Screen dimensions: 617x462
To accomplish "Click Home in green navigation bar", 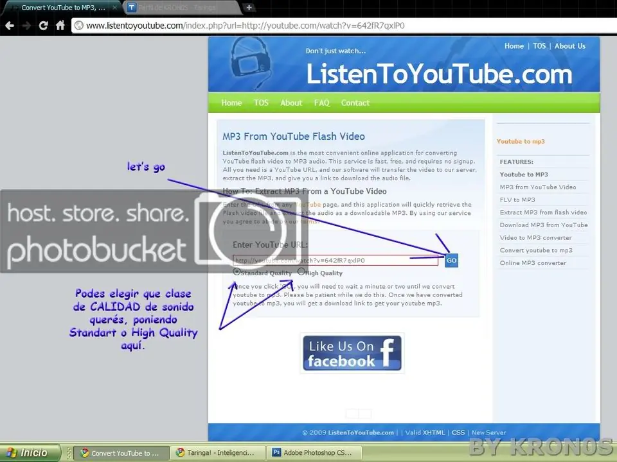I will point(231,103).
